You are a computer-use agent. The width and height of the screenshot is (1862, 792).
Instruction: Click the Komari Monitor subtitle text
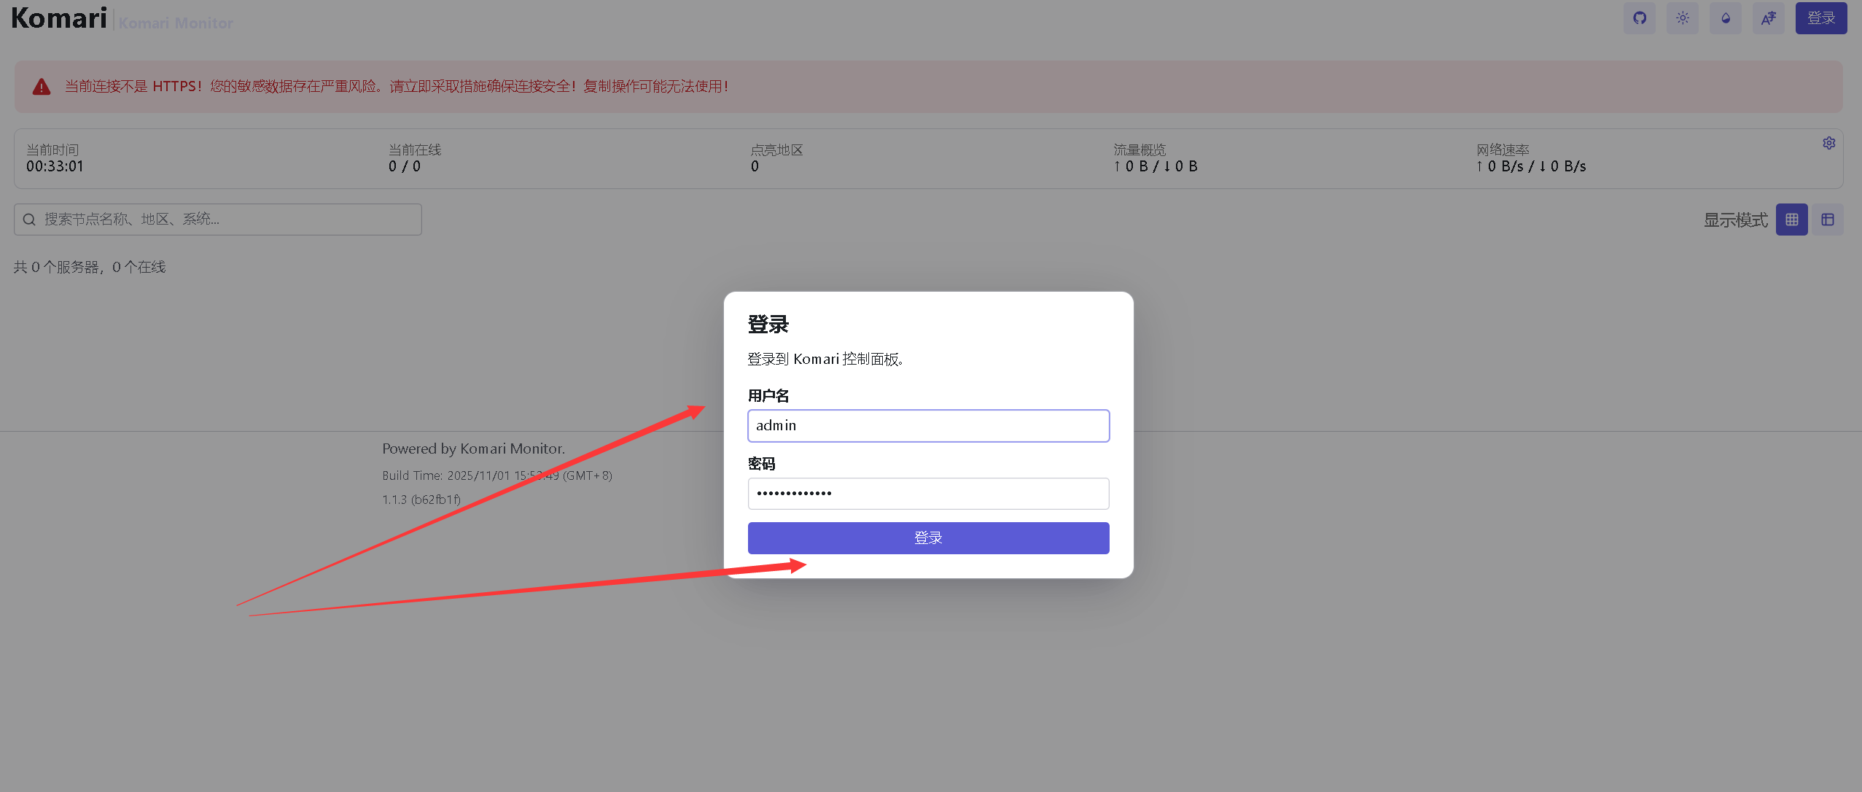tap(175, 23)
